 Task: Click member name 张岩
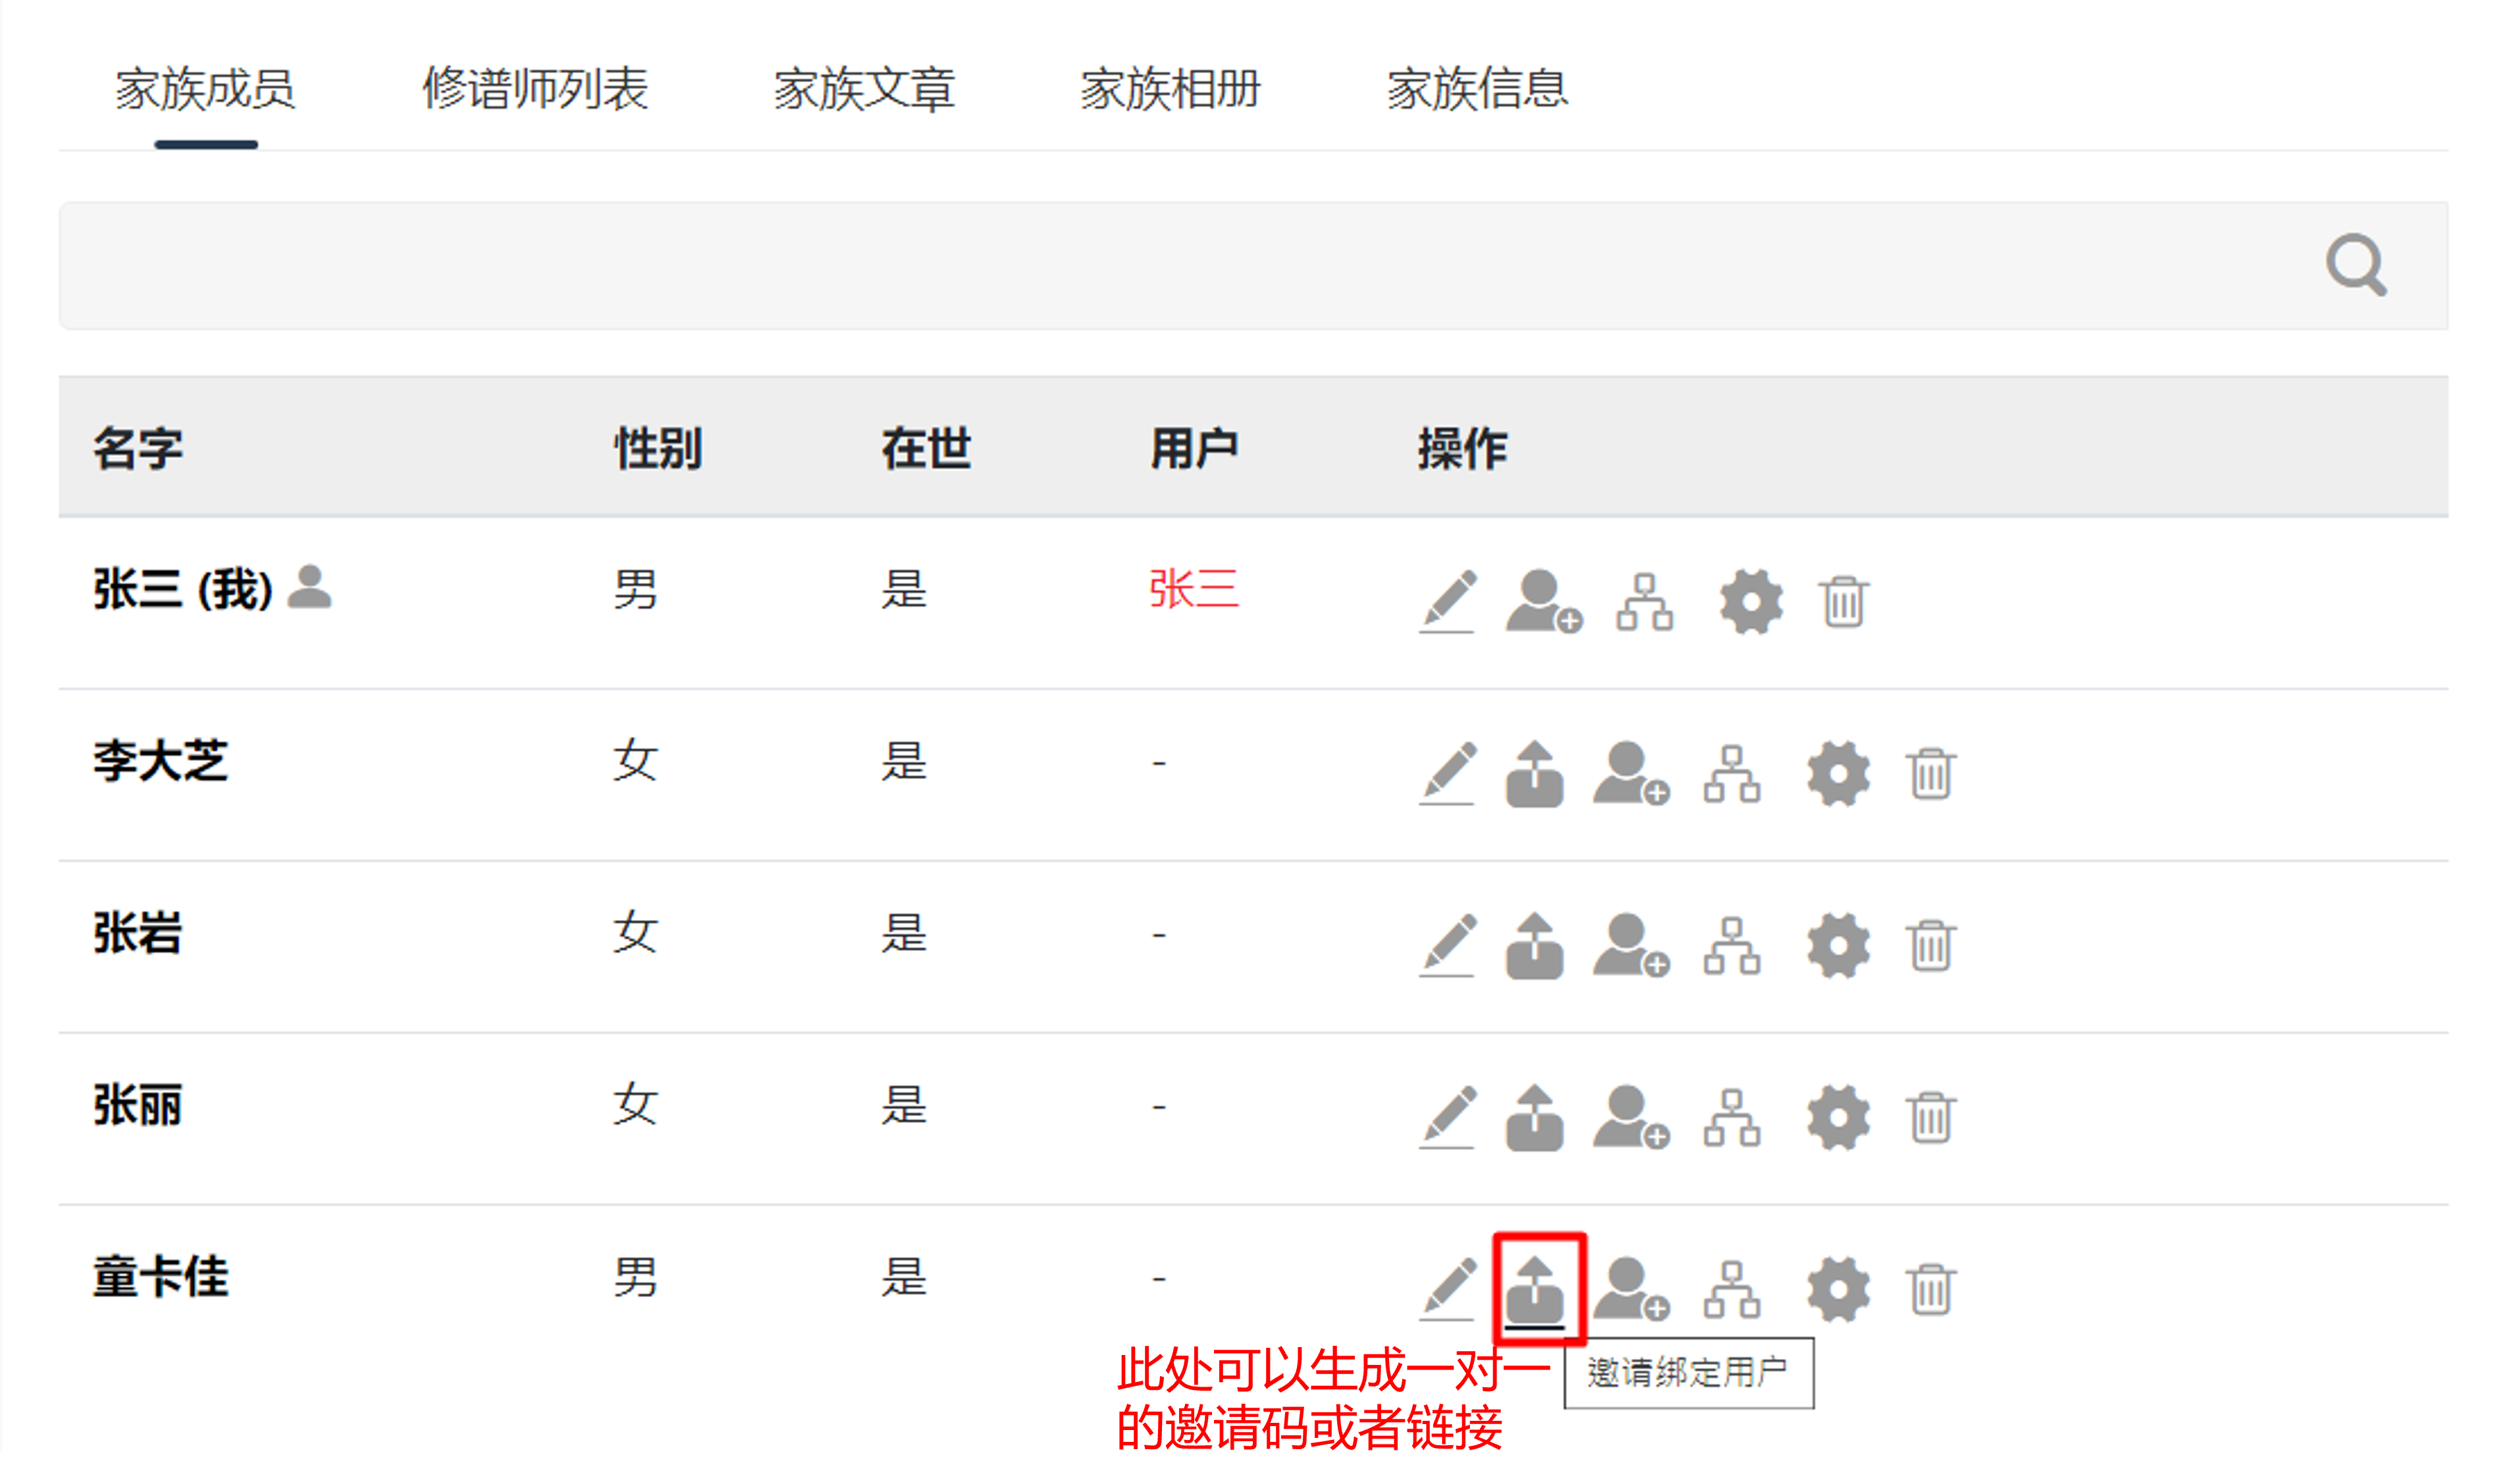coord(138,933)
